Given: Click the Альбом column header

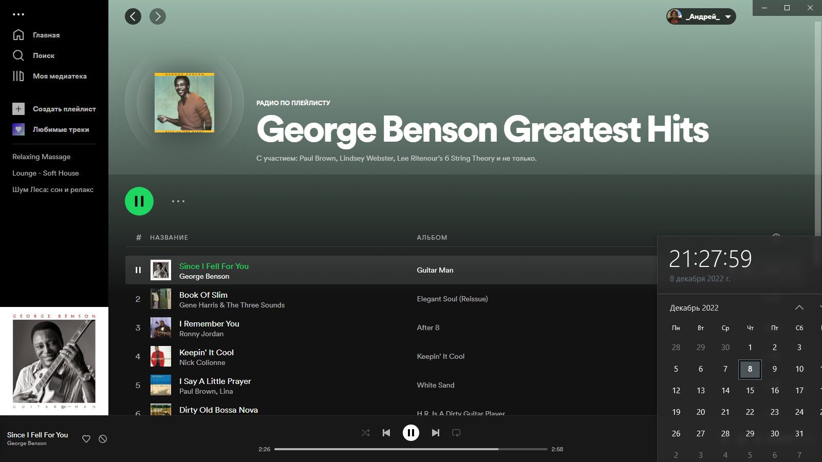Looking at the screenshot, I should tap(432, 238).
